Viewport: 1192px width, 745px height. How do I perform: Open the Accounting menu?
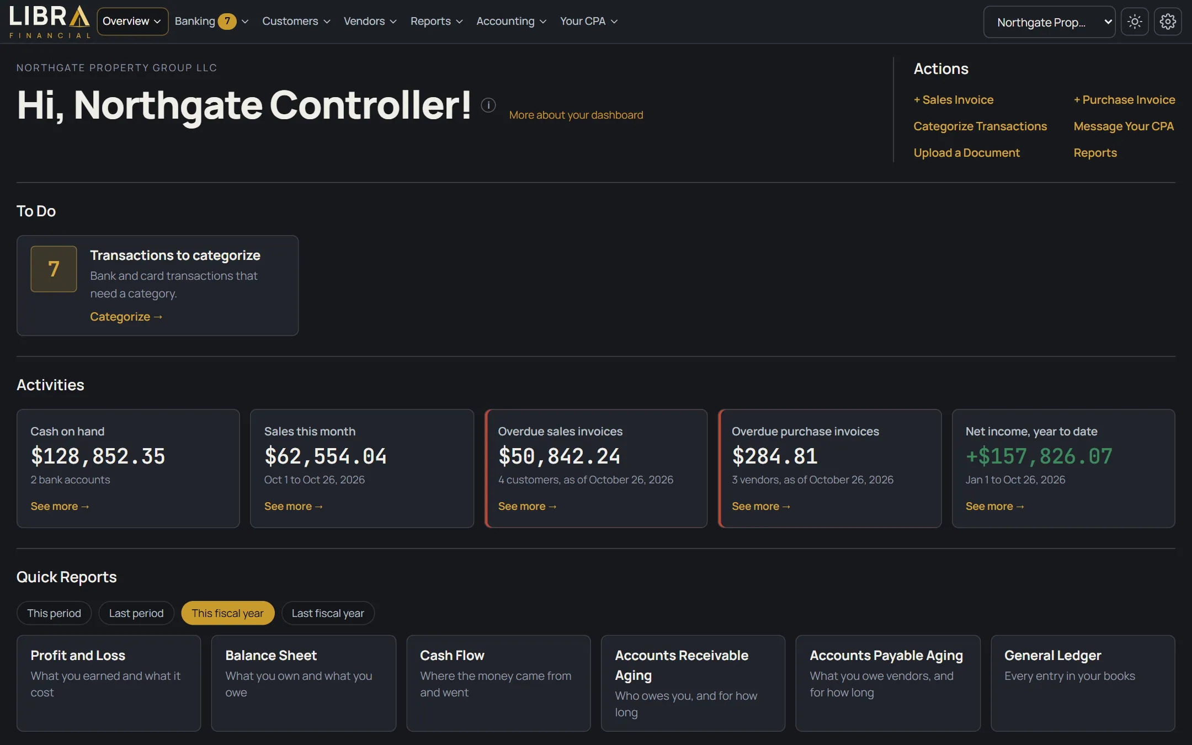coord(511,21)
